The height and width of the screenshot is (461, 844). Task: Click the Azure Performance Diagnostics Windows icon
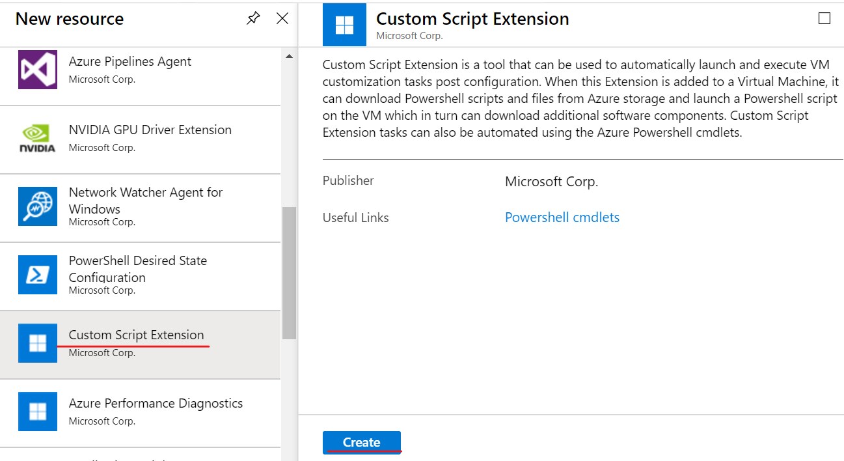coord(38,412)
